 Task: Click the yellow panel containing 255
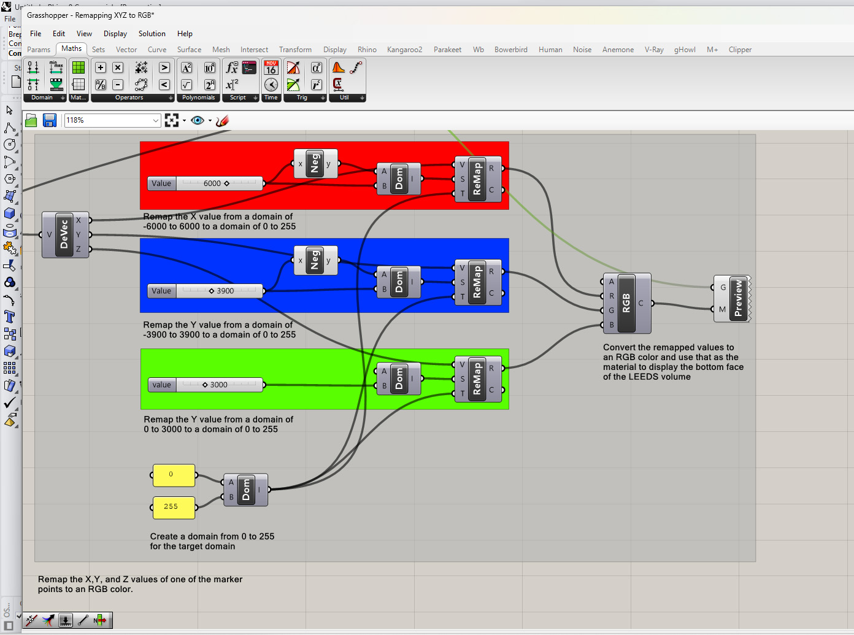pyautogui.click(x=174, y=507)
